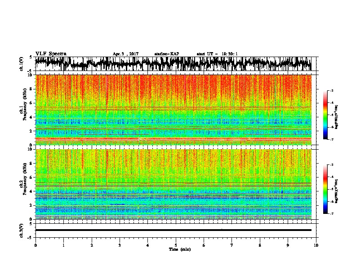The image size is (356, 275).
Task: Click the 'ch.1(V)' waveform axis label
Action: [22, 64]
